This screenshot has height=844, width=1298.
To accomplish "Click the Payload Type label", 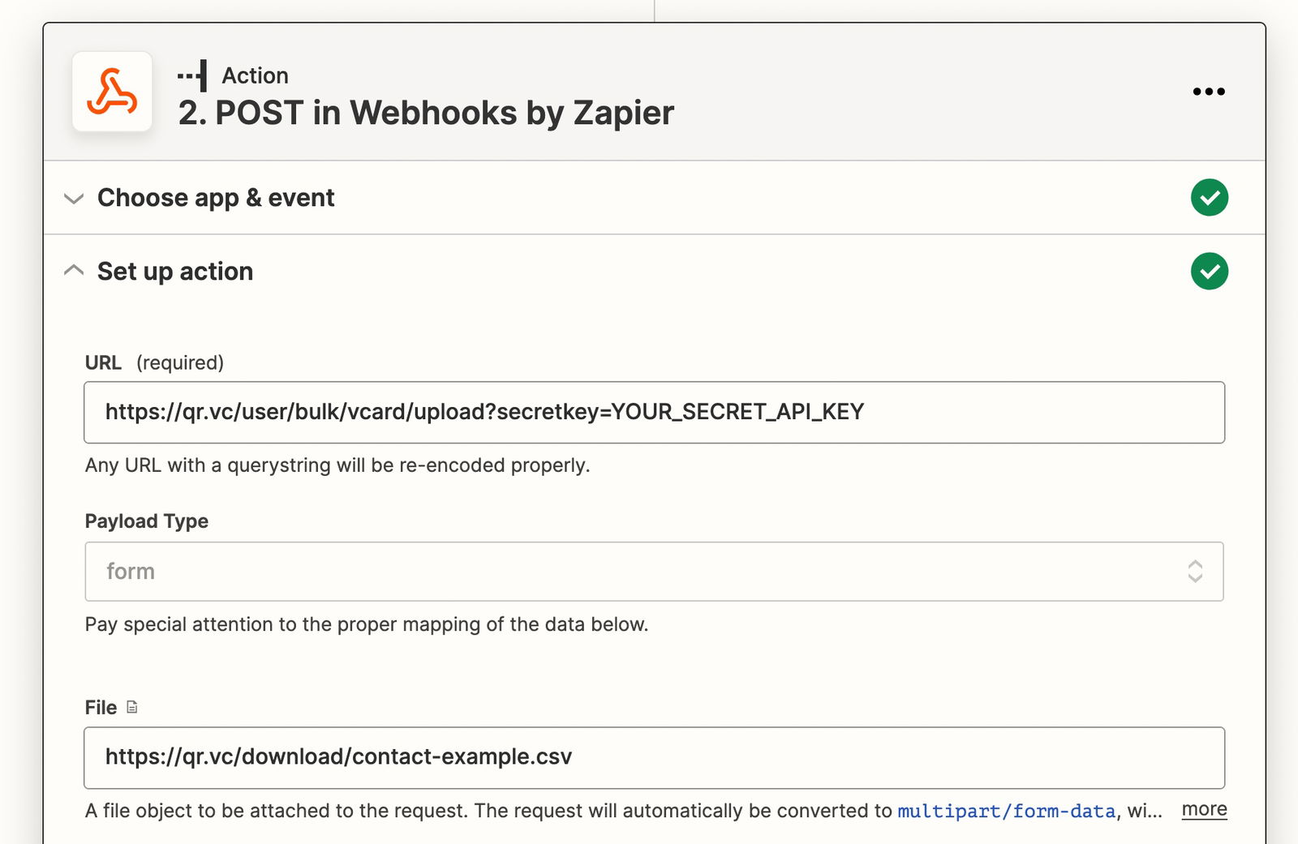I will tap(147, 521).
